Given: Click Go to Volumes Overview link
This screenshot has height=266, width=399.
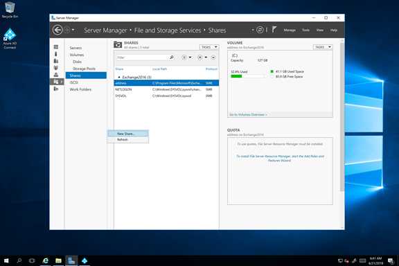Looking at the screenshot, I should [248, 115].
